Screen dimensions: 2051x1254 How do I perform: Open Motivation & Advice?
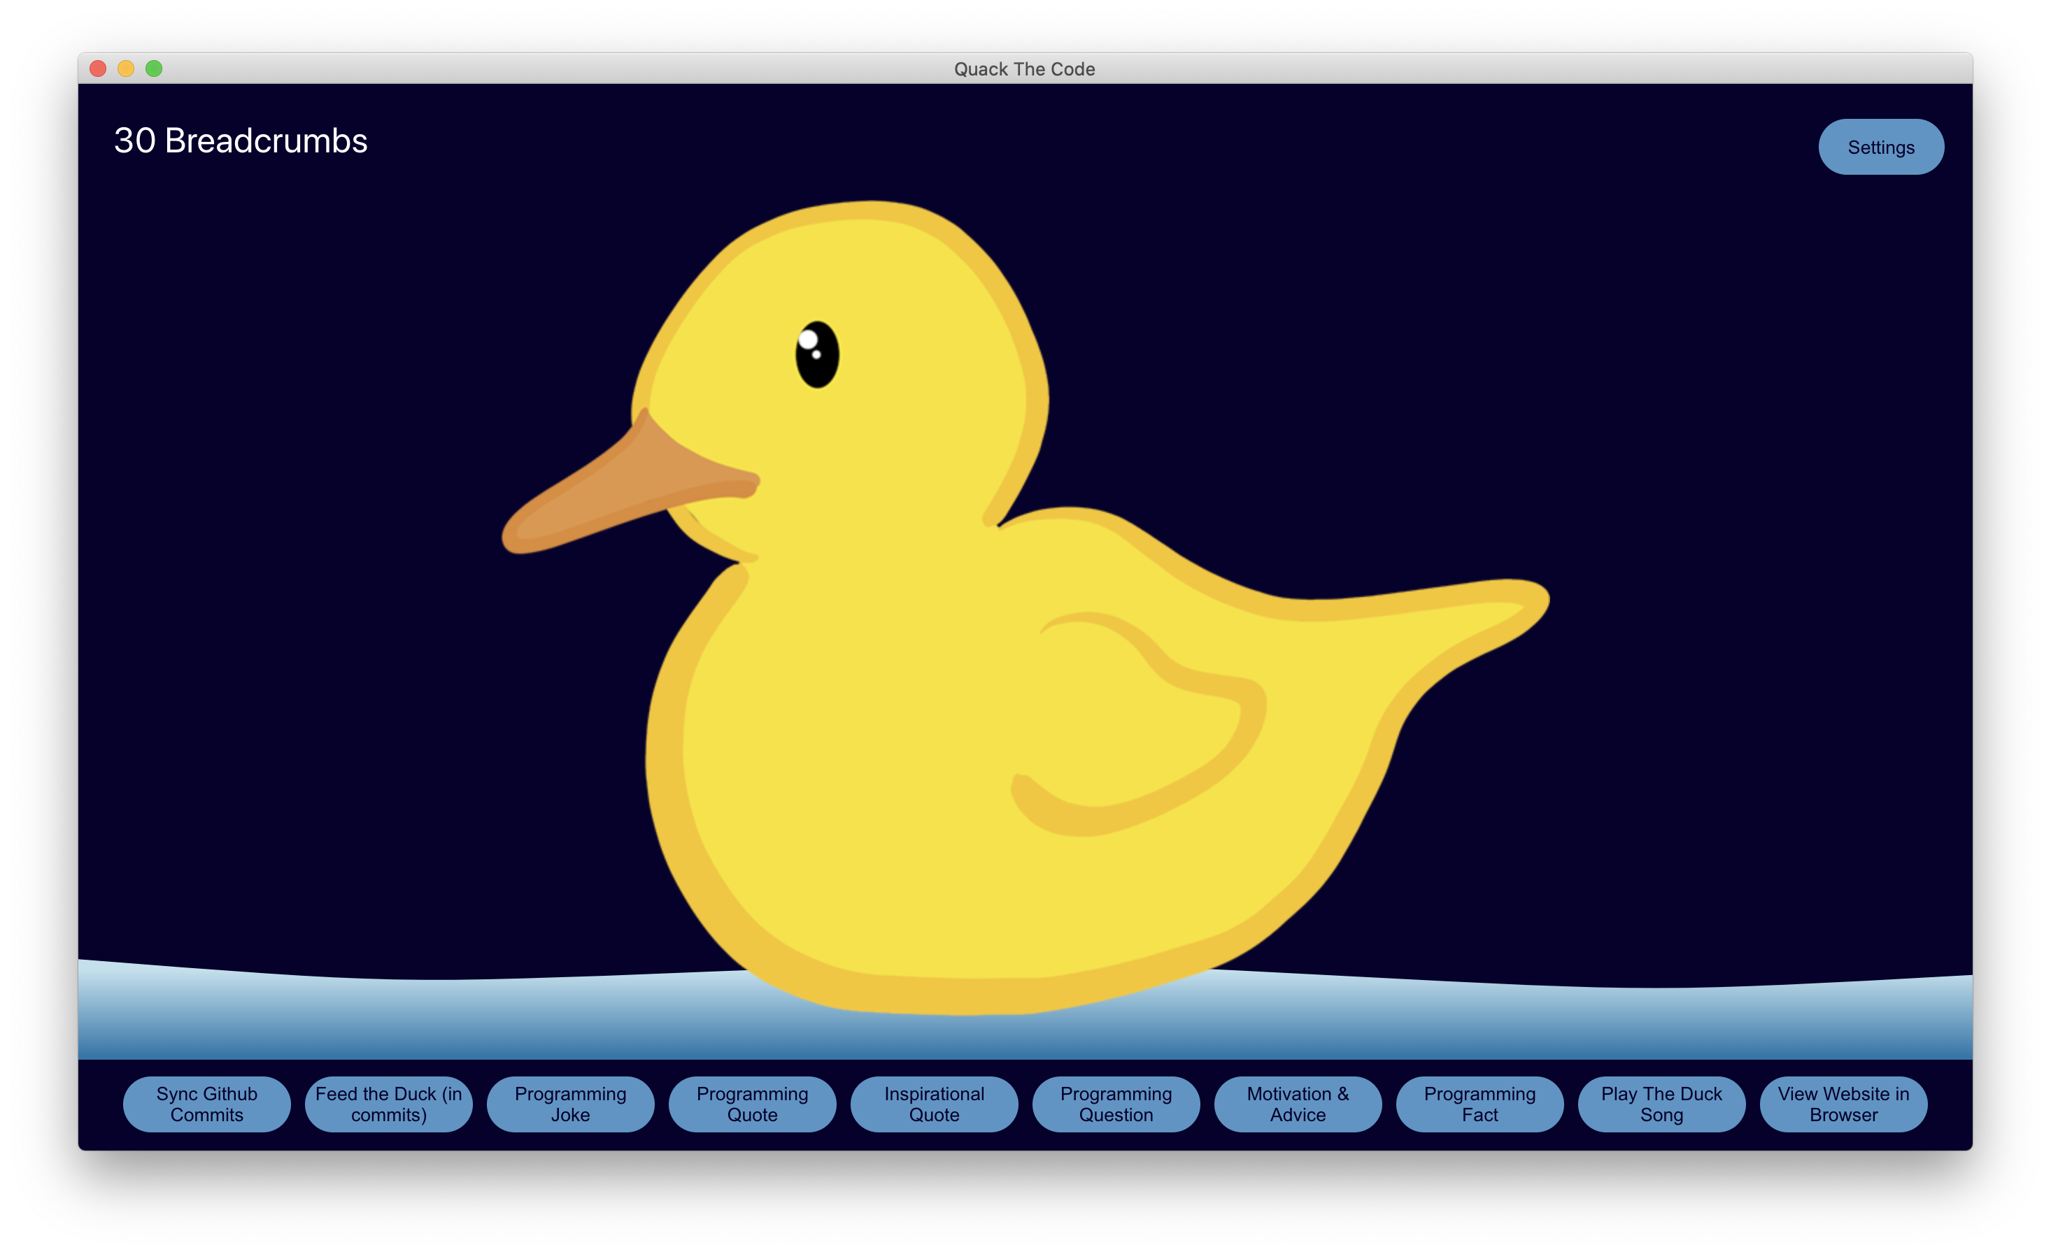pyautogui.click(x=1298, y=1104)
